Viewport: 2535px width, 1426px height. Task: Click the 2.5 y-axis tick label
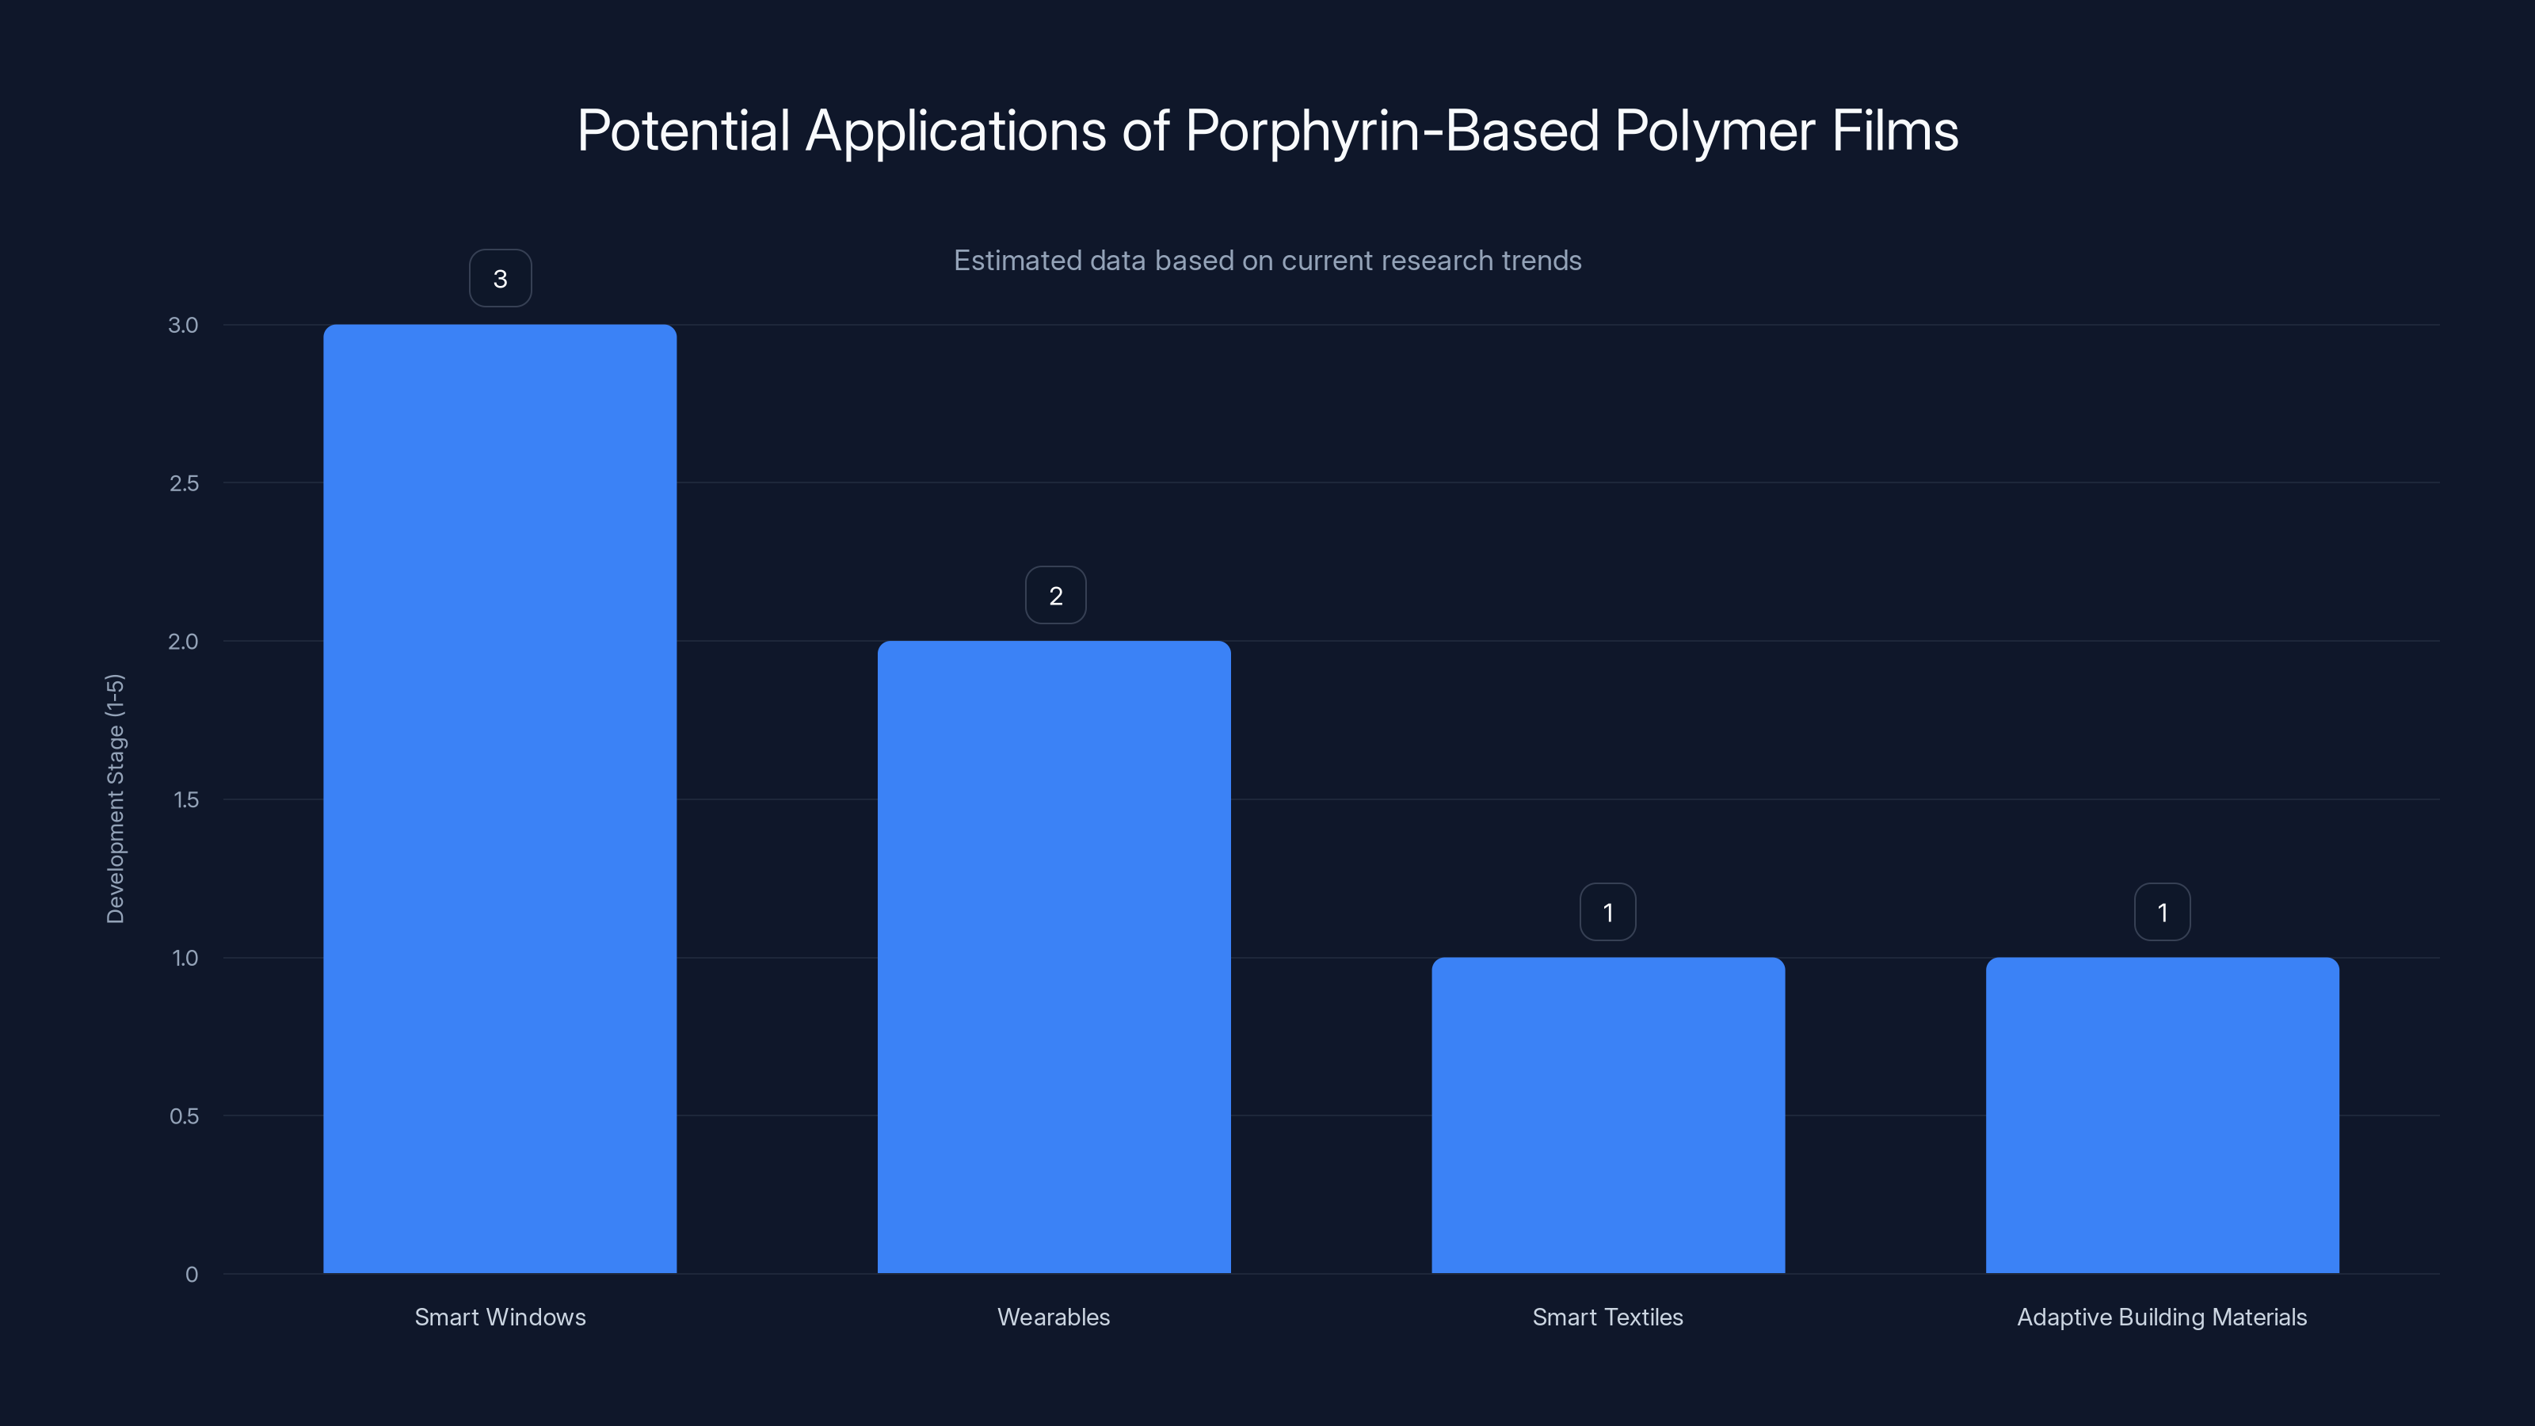pyautogui.click(x=184, y=483)
